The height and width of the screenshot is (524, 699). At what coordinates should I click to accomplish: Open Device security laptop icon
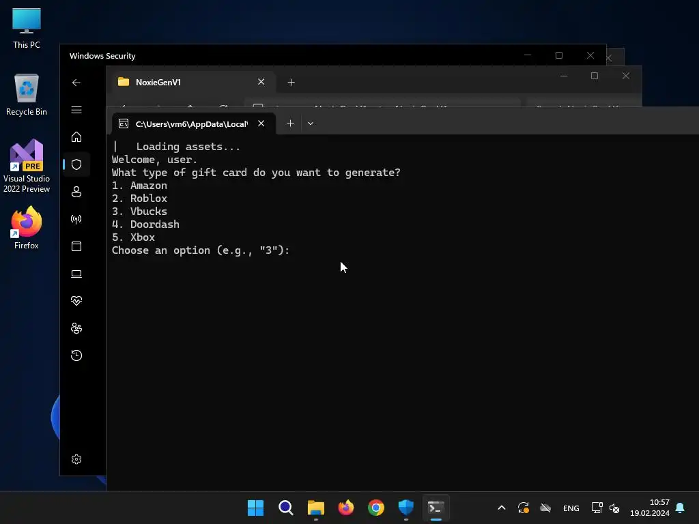tap(76, 274)
